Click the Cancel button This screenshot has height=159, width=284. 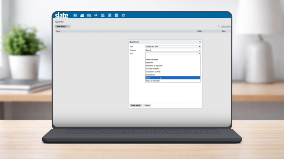tap(147, 105)
